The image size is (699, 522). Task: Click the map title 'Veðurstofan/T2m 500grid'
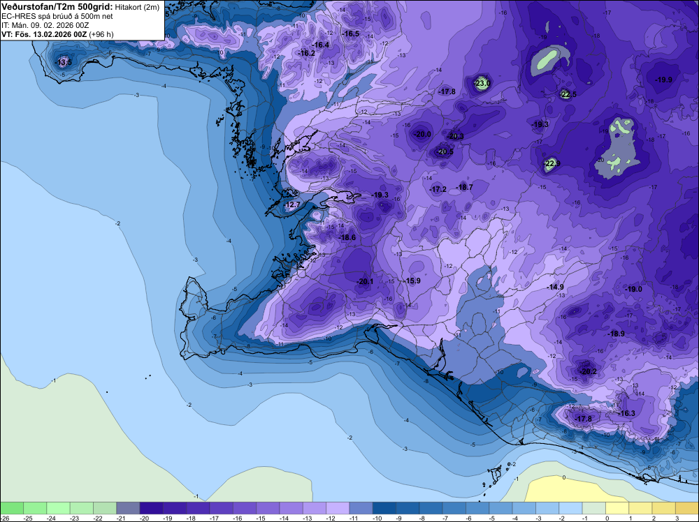click(57, 7)
